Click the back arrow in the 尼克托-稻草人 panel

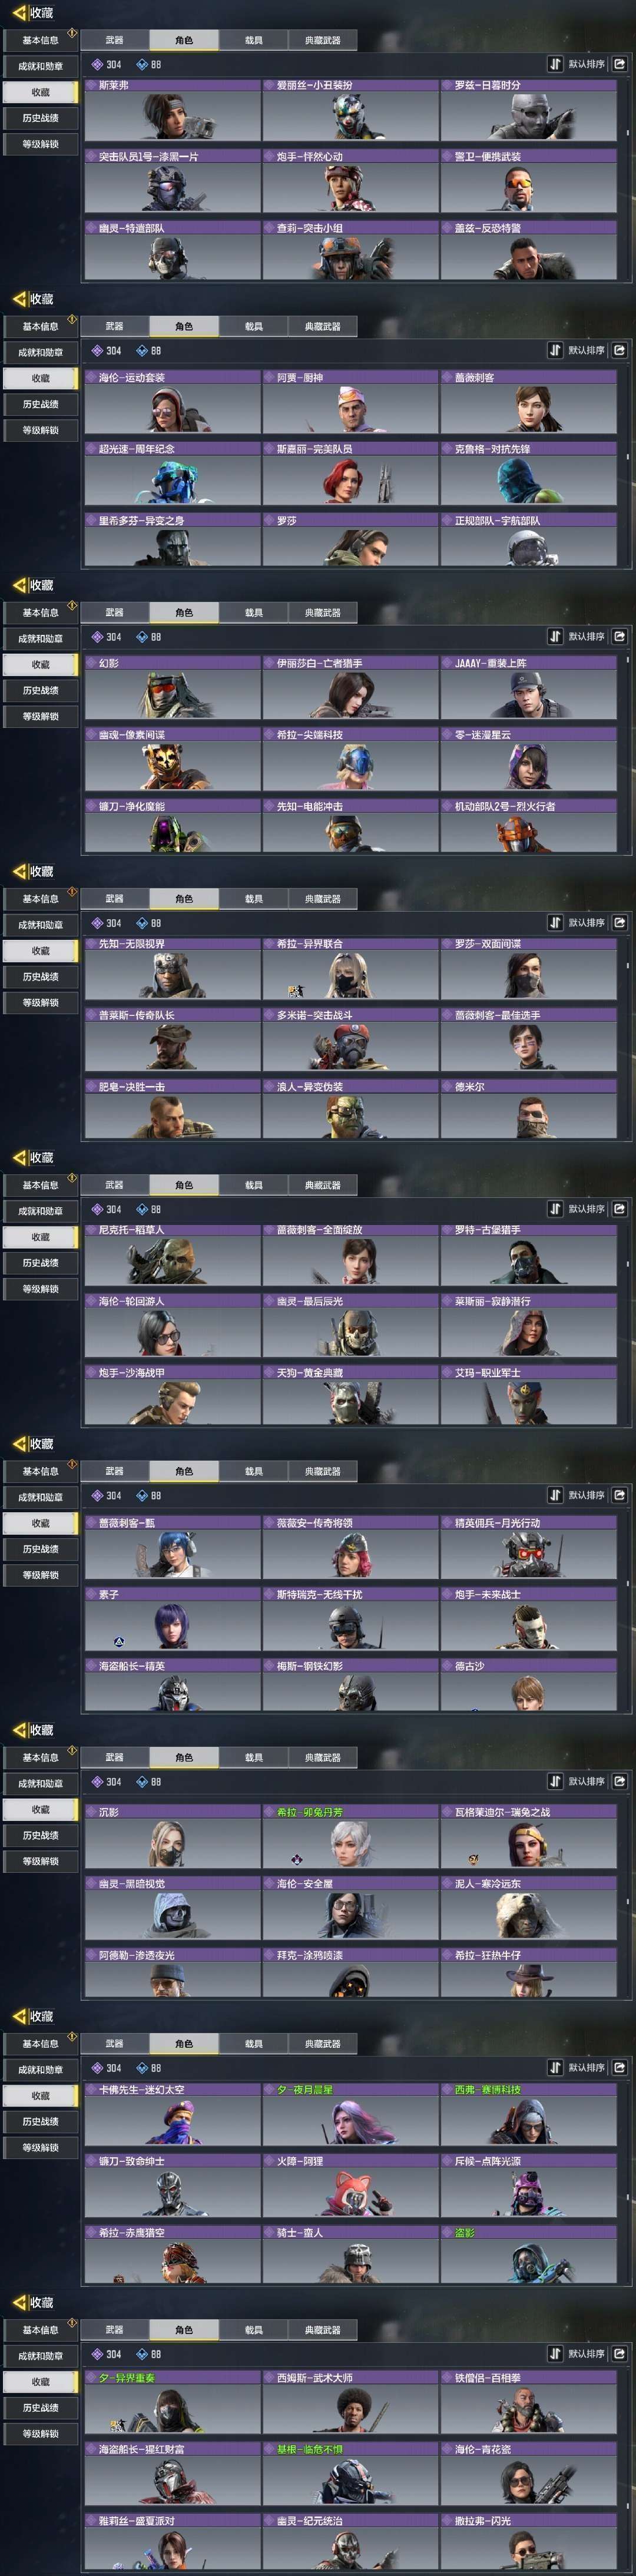click(19, 1158)
